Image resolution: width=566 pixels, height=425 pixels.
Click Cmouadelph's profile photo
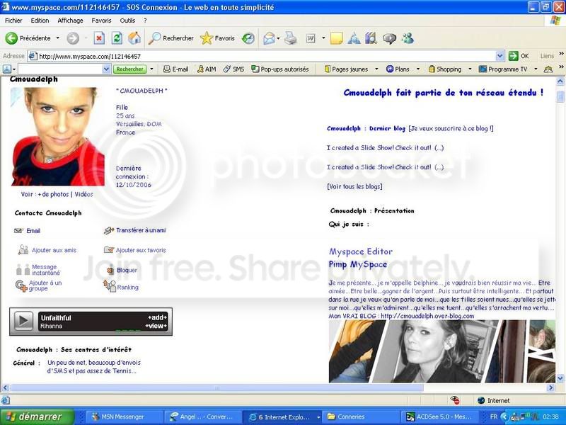click(58, 137)
